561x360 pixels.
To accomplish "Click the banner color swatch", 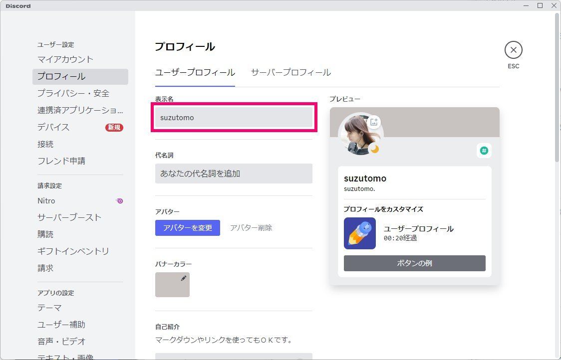I will [172, 285].
